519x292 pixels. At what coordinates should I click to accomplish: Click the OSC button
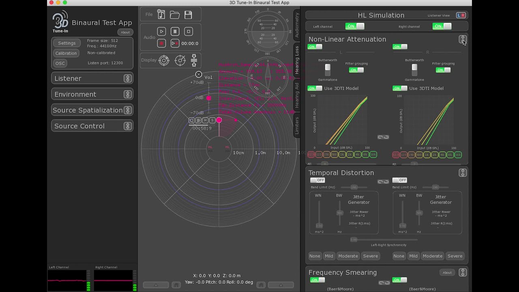(60, 63)
